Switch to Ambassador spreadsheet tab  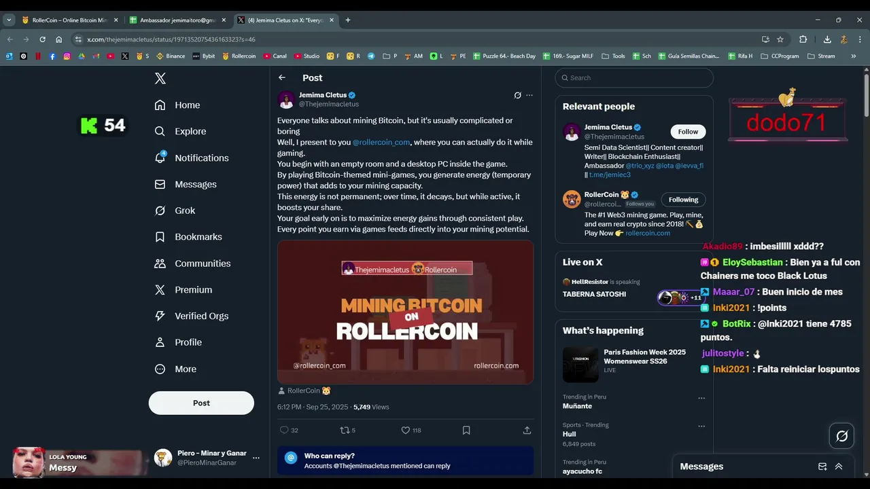click(178, 20)
